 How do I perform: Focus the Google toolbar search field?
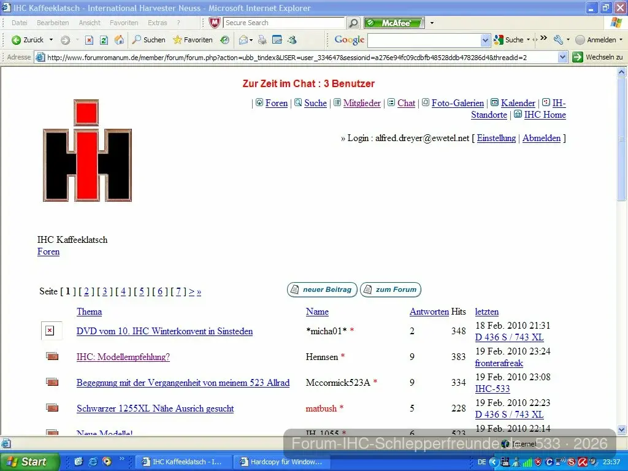[x=424, y=40]
